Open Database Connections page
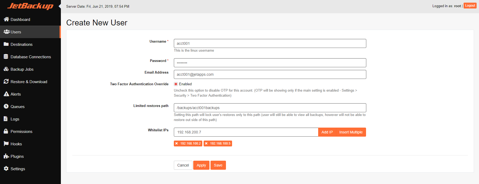 tap(30, 57)
